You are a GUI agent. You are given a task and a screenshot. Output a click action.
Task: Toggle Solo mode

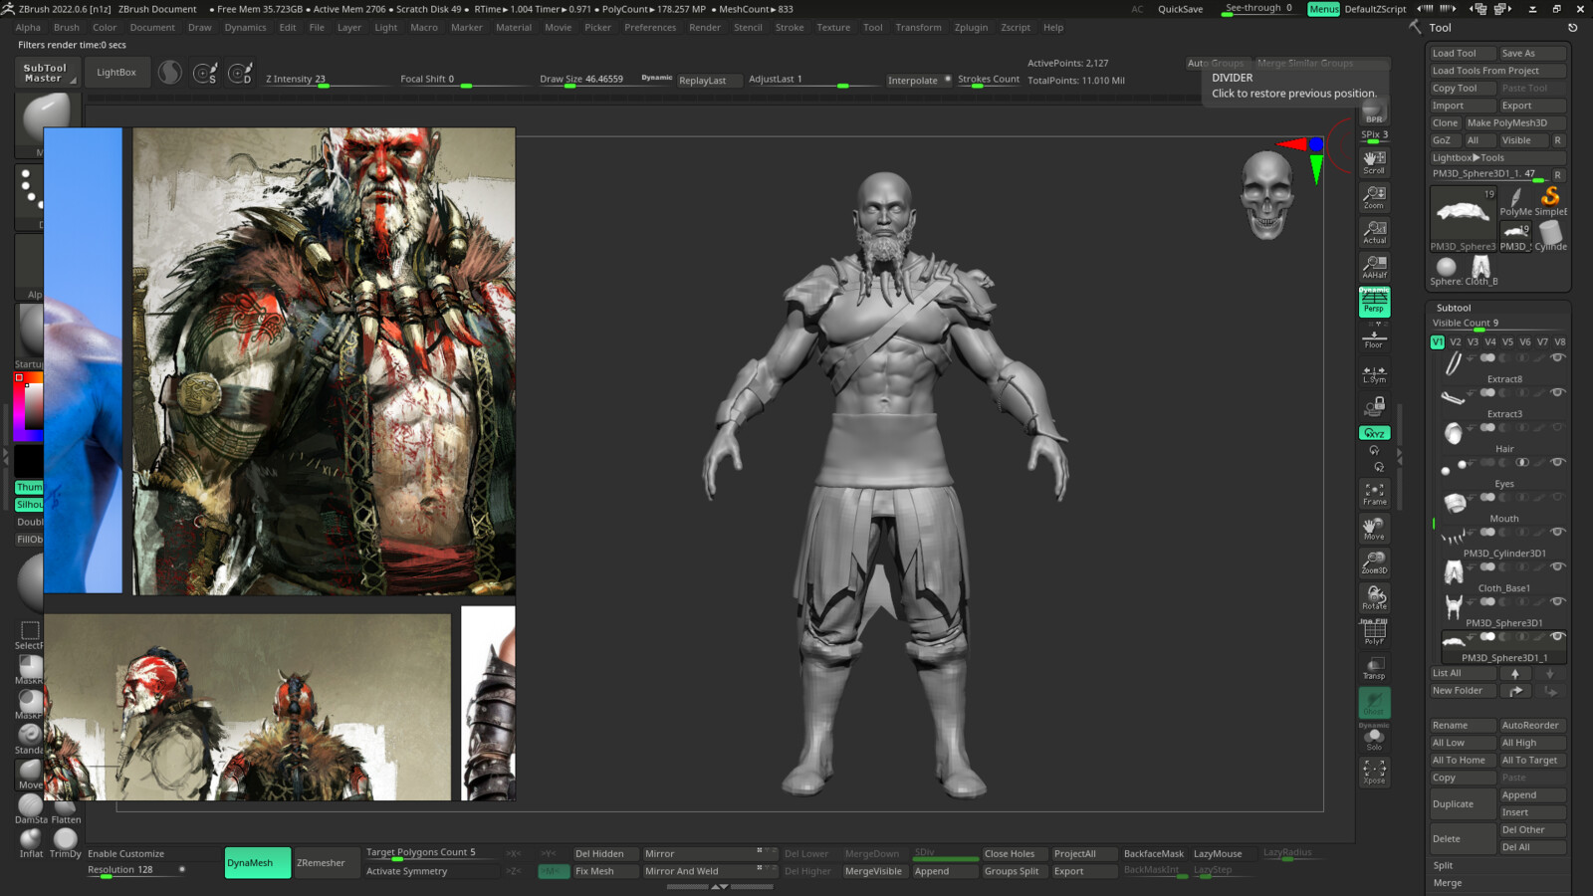pos(1374,740)
